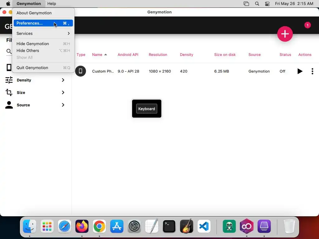The width and height of the screenshot is (319, 239).
Task: Sort by the Resolution column header
Action: (x=158, y=55)
